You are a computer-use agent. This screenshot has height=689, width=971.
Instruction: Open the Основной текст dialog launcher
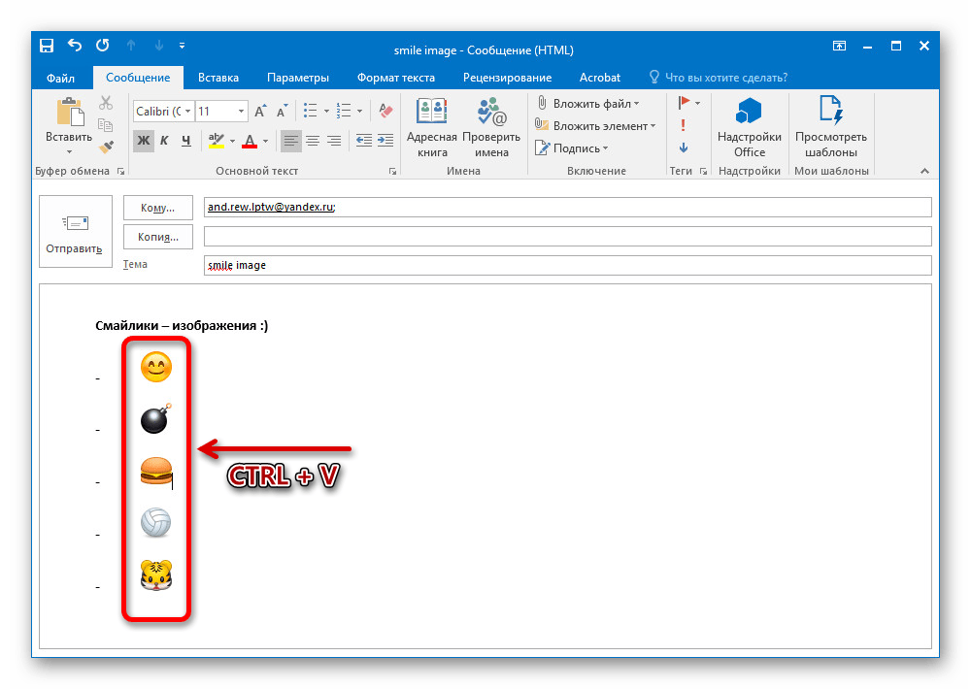coord(392,172)
